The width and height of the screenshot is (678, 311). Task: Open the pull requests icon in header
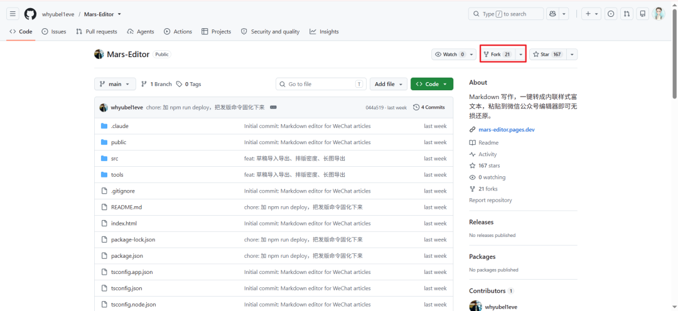tap(627, 14)
